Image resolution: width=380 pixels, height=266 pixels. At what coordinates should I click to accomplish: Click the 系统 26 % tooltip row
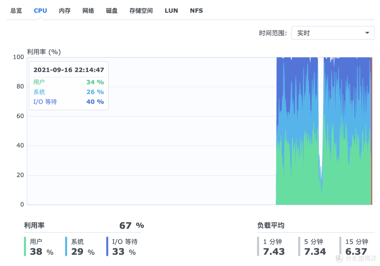(x=69, y=92)
